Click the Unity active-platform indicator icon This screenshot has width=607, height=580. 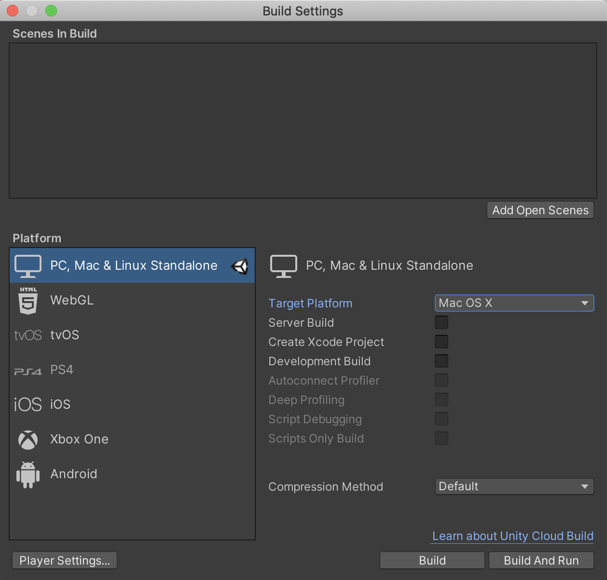click(240, 265)
